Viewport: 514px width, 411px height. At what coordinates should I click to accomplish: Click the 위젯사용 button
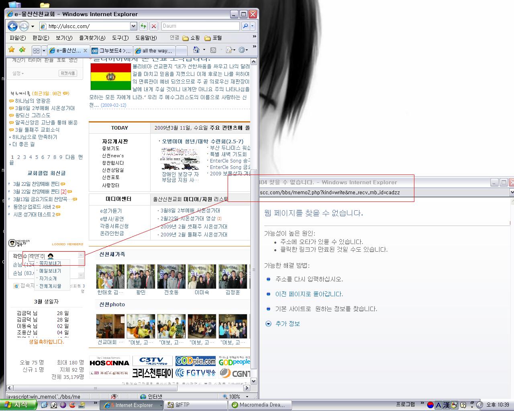(67, 73)
